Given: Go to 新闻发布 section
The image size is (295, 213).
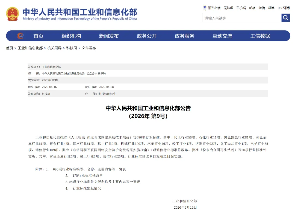Looking at the screenshot, I should [x=109, y=36].
